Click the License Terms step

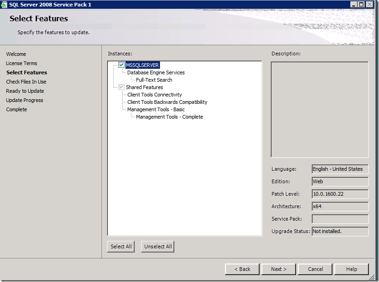tap(22, 63)
